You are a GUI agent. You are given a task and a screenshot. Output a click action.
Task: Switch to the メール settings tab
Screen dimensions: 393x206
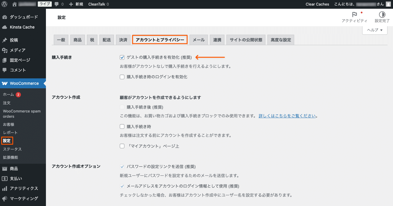[x=199, y=40]
